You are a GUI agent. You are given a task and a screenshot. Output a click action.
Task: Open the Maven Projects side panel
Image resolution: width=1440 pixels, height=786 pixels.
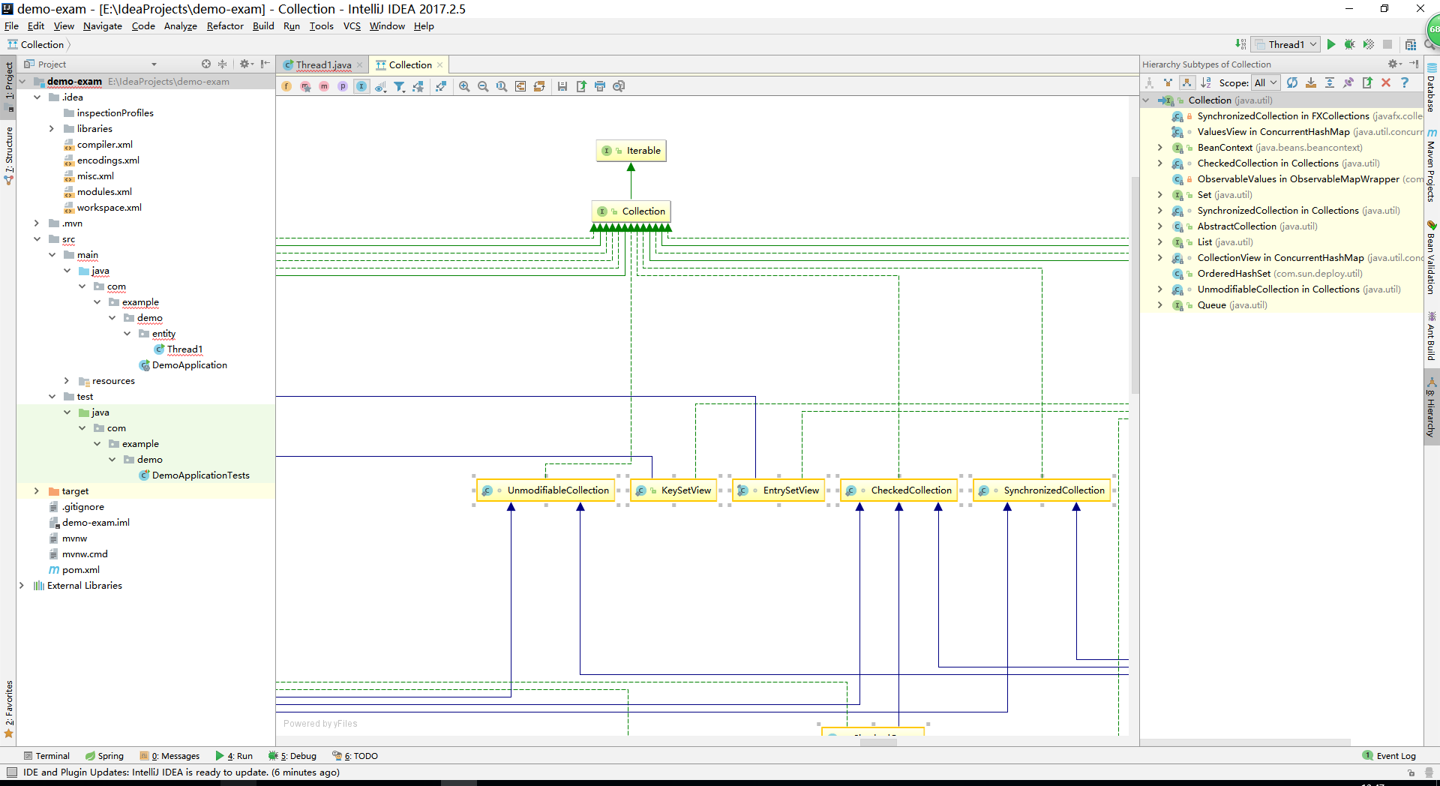[x=1431, y=165]
